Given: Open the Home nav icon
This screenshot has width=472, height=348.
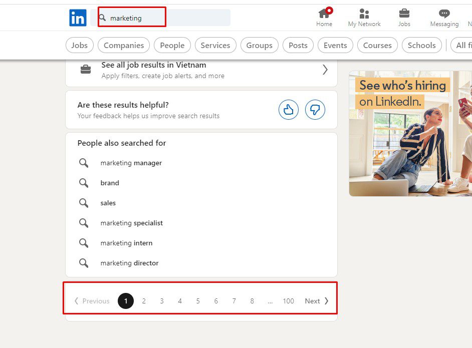Looking at the screenshot, I should click(324, 18).
